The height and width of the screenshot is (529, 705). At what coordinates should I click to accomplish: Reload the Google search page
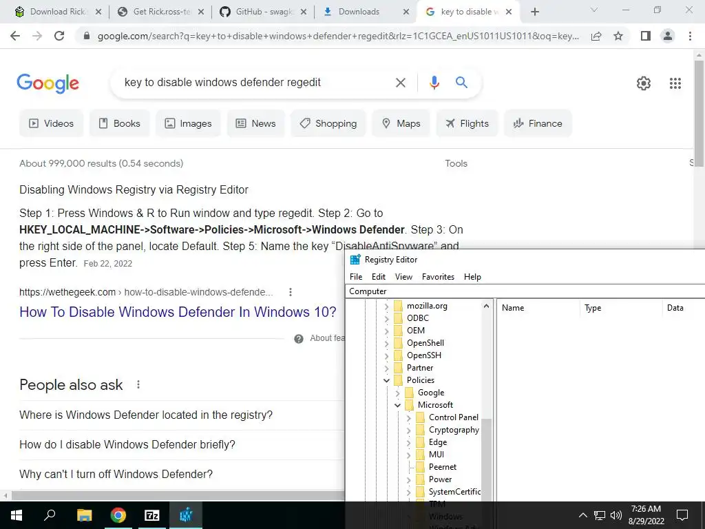[59, 36]
